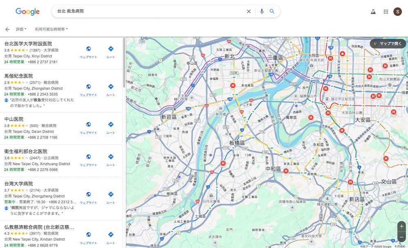This screenshot has width=408, height=248.
Task: Open website for 台湾大学病院
Action: [89, 198]
